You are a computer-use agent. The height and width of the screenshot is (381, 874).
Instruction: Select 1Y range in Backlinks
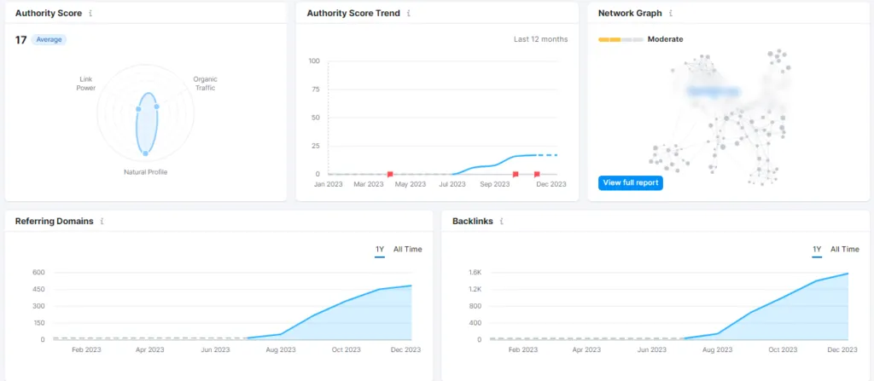pyautogui.click(x=817, y=250)
